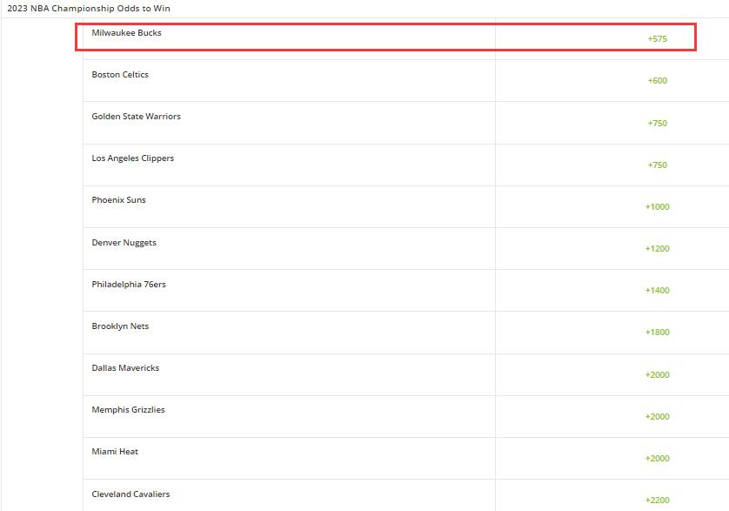Click the +750 odds for Los Angeles Clippers
This screenshot has height=511, width=729.
click(658, 165)
